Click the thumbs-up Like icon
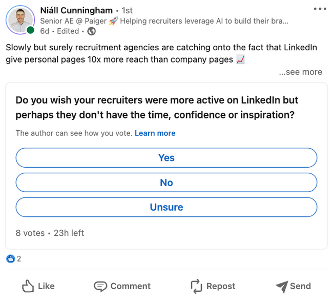The width and height of the screenshot is (333, 302). (28, 286)
